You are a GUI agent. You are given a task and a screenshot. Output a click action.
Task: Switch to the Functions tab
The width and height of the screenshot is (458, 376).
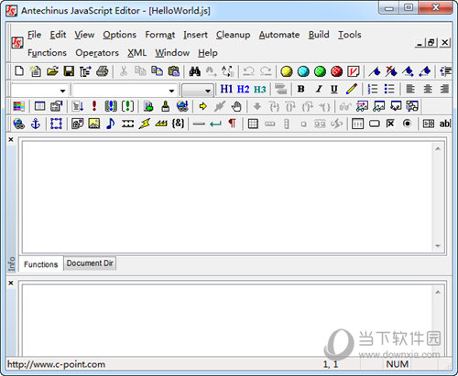pos(40,264)
